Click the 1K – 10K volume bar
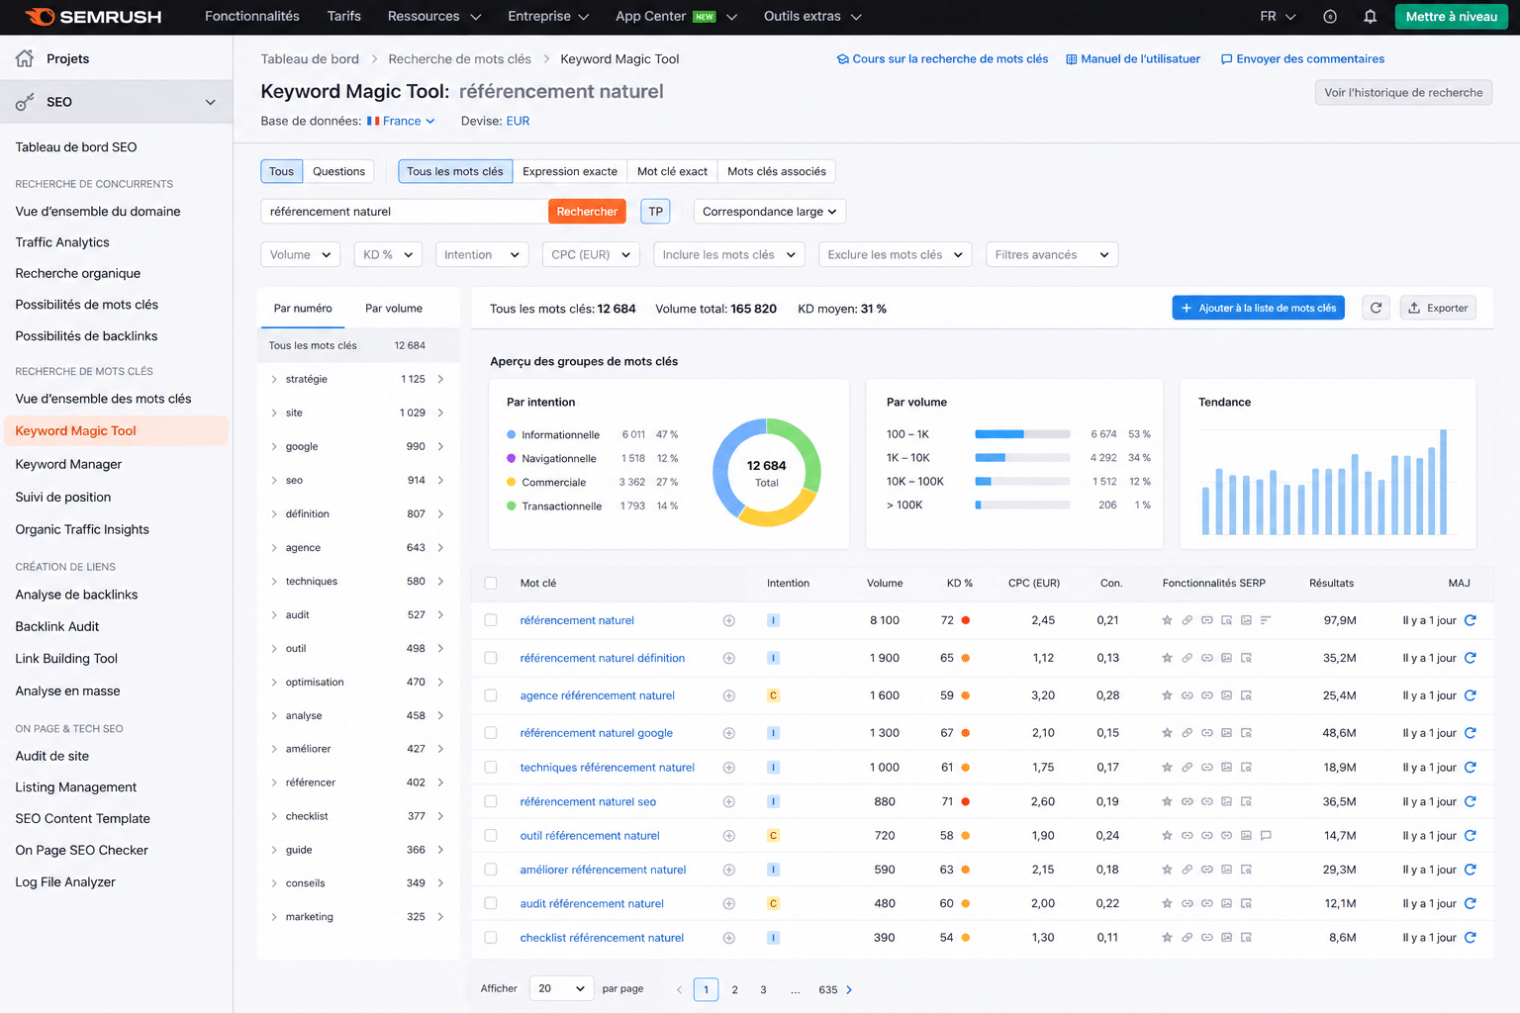This screenshot has height=1013, width=1520. tap(1022, 458)
